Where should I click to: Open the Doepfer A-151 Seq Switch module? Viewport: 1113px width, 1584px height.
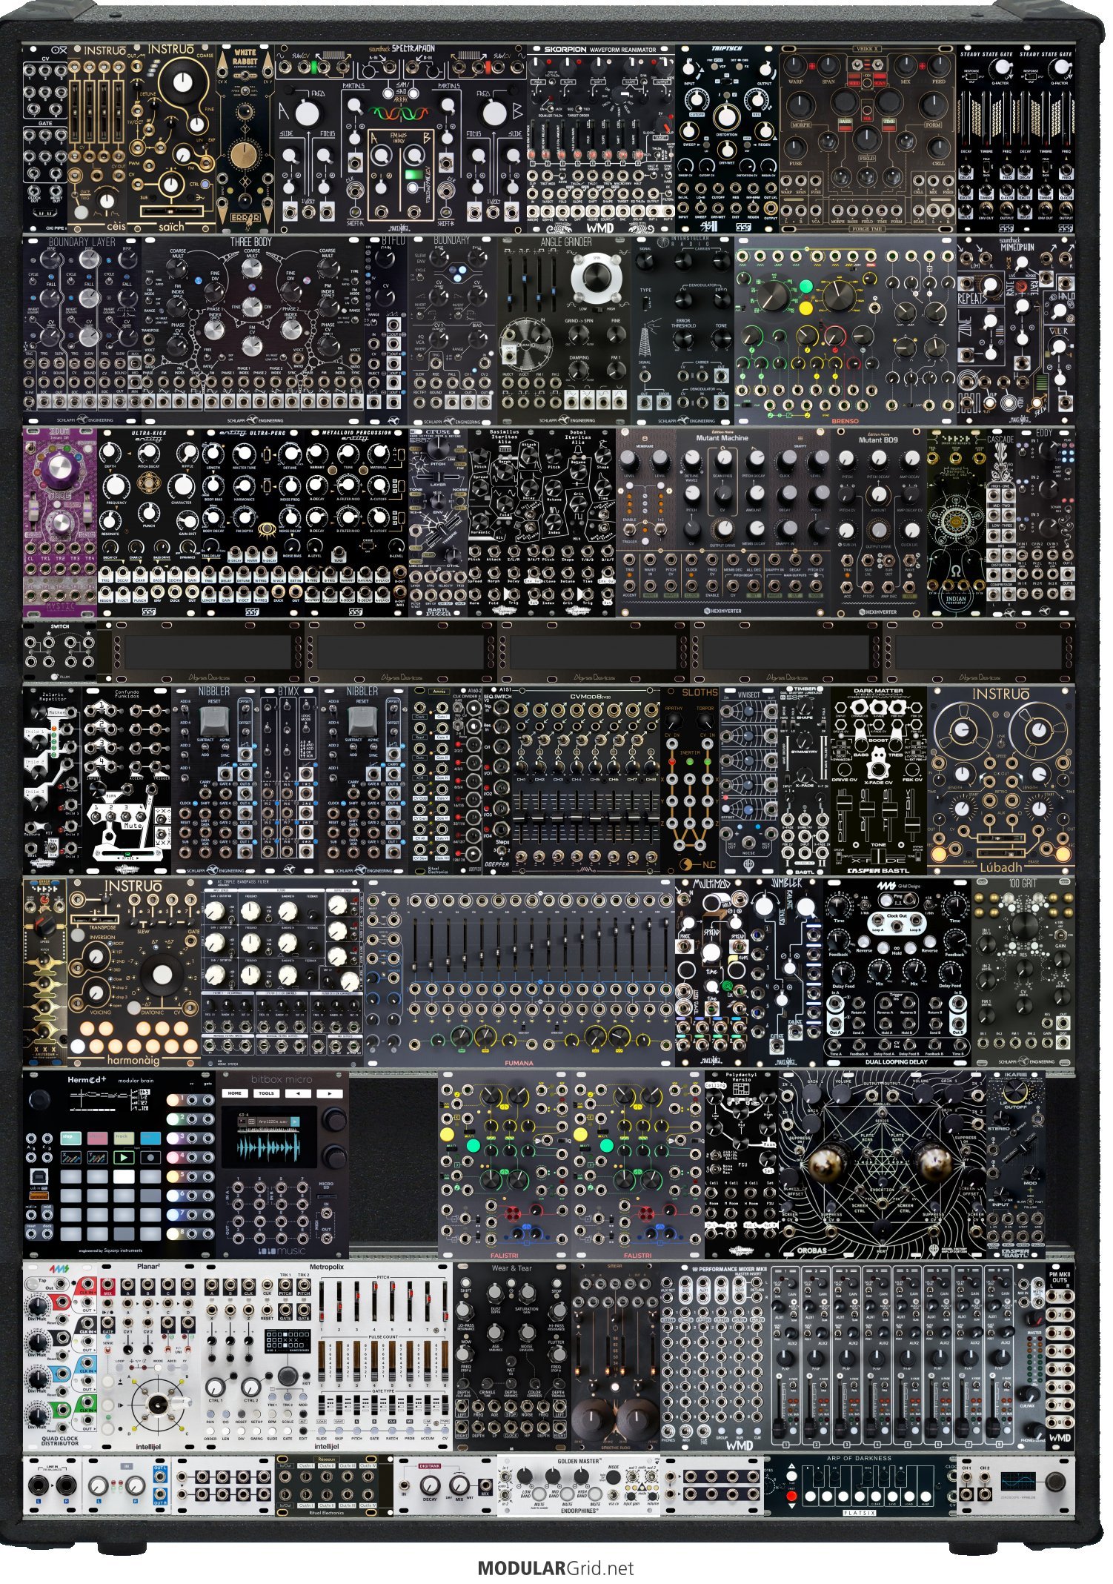tap(497, 781)
